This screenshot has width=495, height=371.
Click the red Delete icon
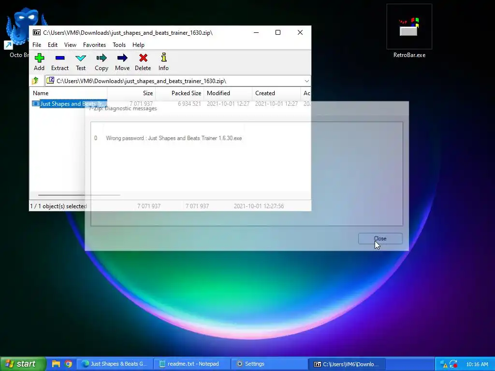tap(143, 62)
